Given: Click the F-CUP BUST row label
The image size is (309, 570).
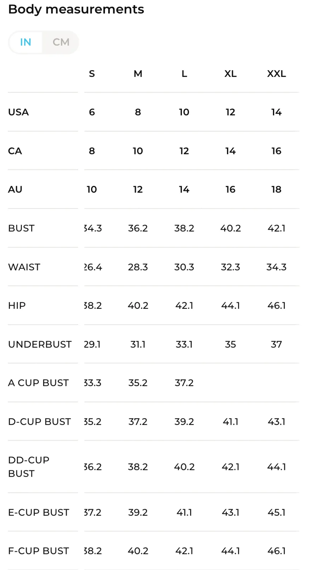Looking at the screenshot, I should (x=38, y=551).
